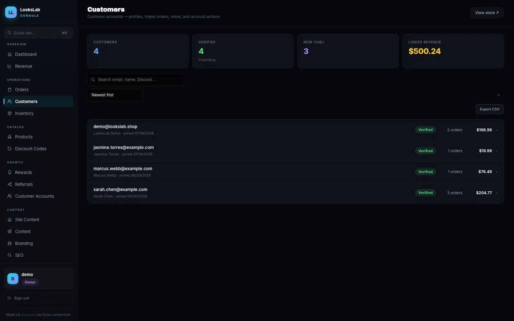
Task: Click the Ascension link in footer
Action: click(29, 315)
